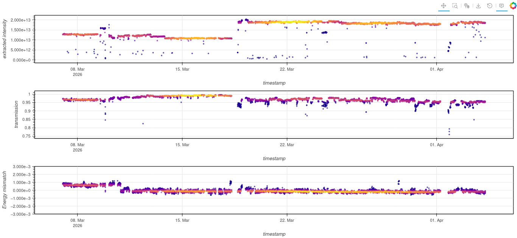This screenshot has width=517, height=238.
Task: Enable the Wheel Zoom tool
Action: click(467, 6)
